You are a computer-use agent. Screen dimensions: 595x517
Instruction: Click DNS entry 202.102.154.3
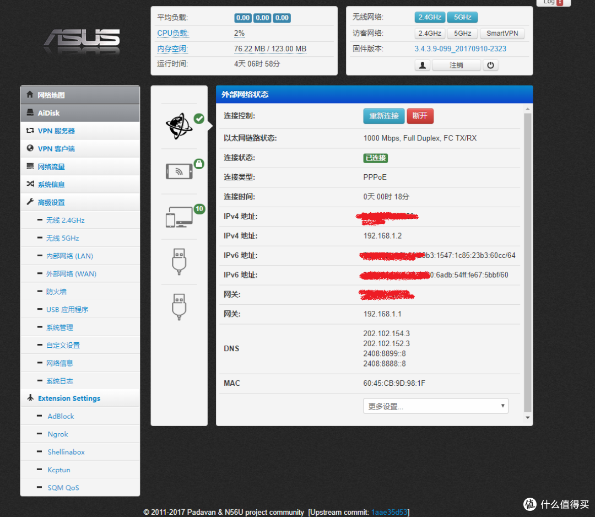click(386, 333)
